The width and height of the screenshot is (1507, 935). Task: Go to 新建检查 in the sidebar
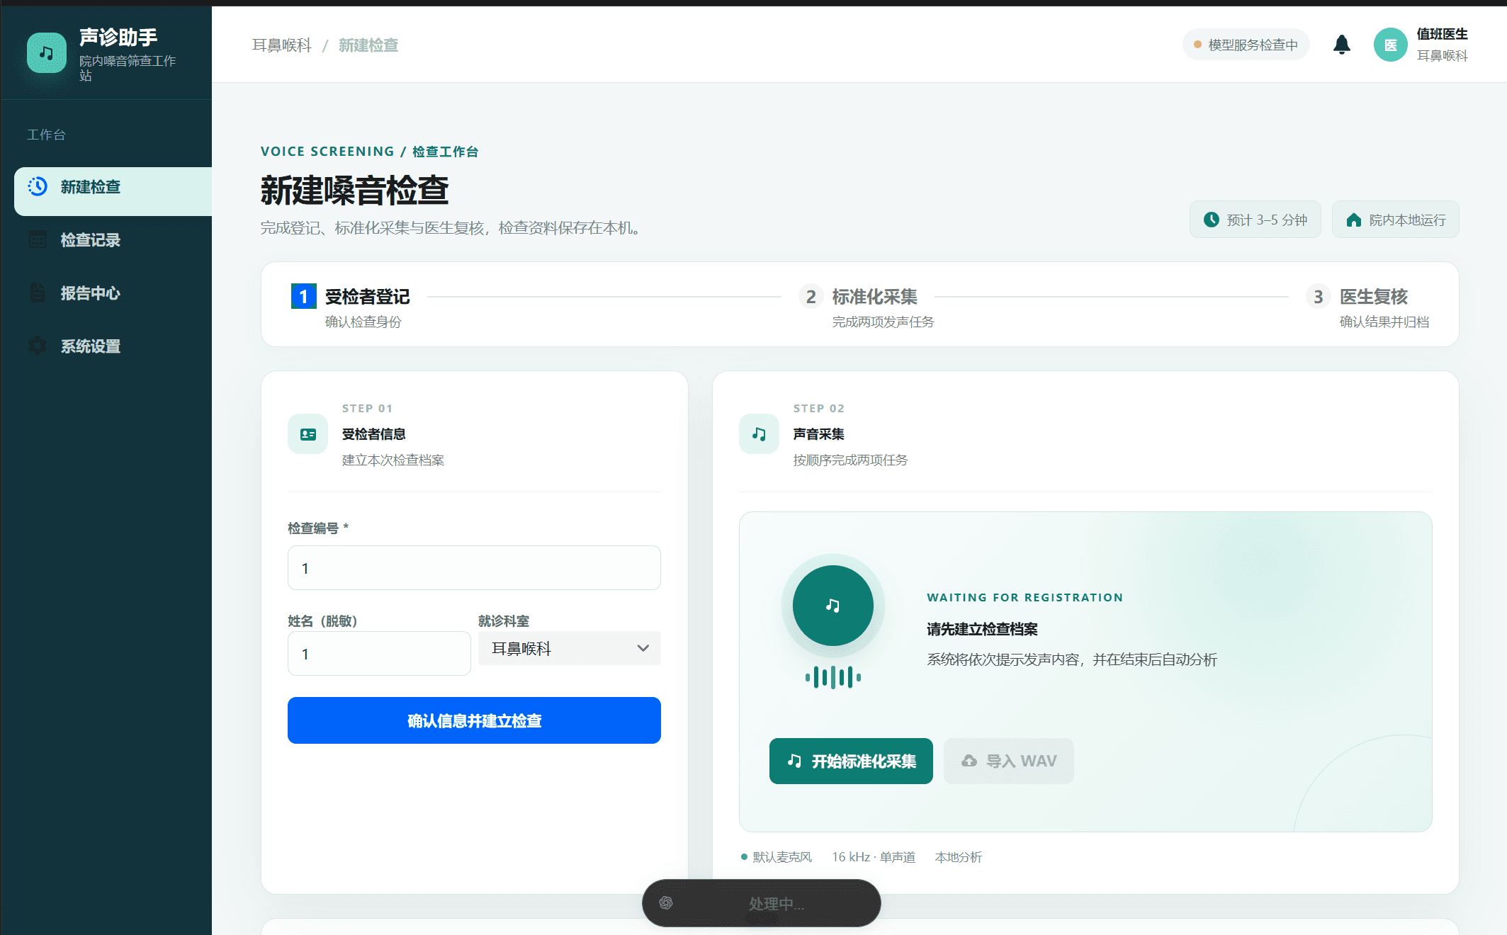tap(113, 191)
